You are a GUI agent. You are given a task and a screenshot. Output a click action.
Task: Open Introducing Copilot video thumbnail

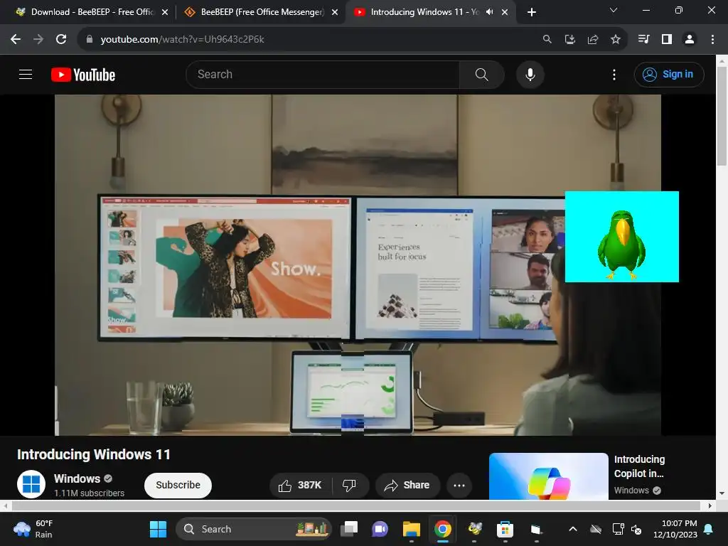tap(548, 476)
